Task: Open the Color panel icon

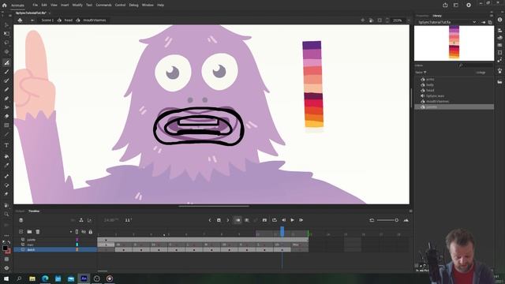Action: pos(499,37)
